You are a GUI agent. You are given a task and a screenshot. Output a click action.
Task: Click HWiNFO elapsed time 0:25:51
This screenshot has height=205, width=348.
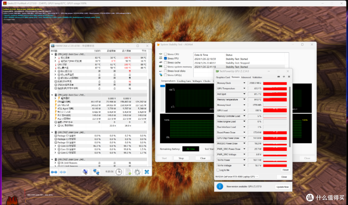[110, 171]
